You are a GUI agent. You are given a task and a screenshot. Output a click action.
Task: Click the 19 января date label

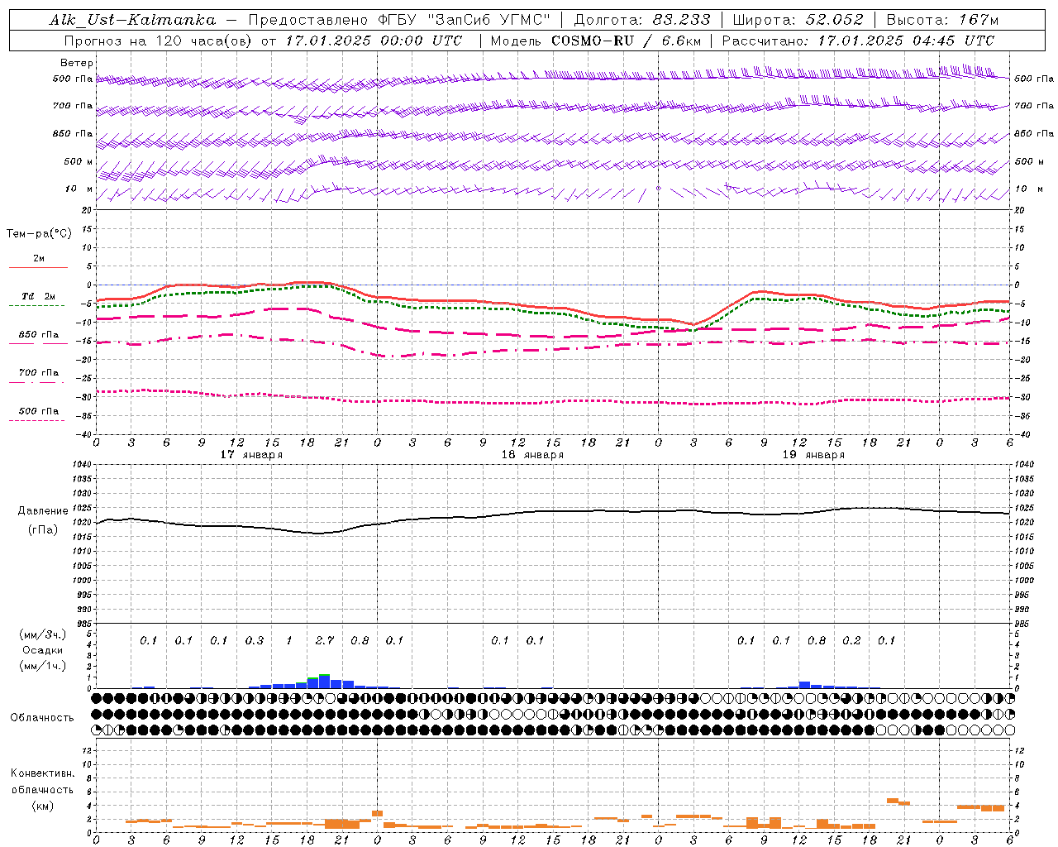813,455
